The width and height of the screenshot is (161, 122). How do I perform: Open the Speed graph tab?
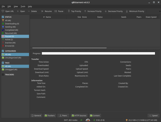pos(154,116)
